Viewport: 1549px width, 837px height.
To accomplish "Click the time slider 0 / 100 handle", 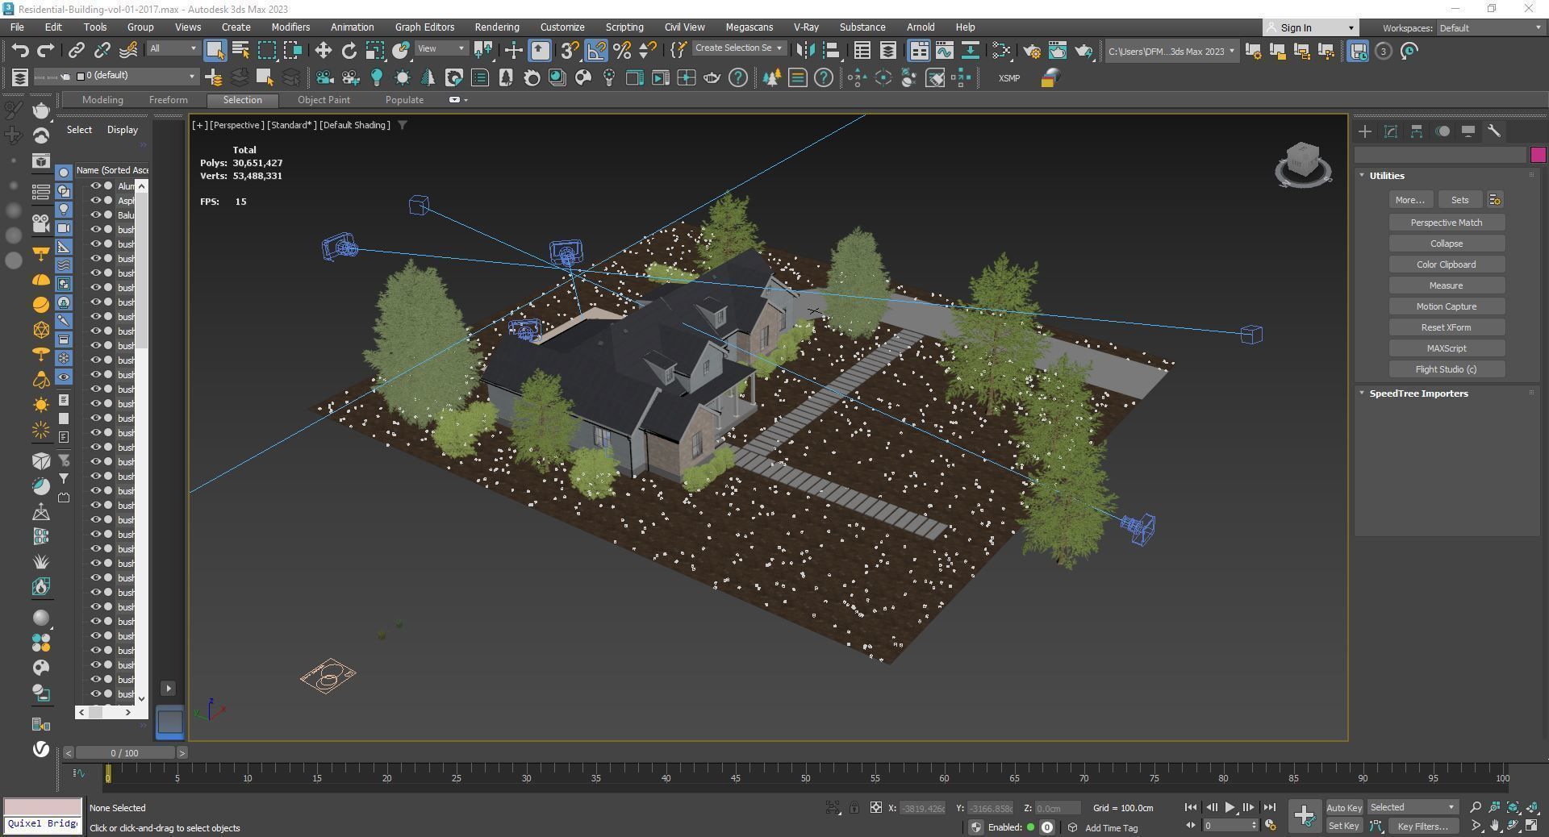I will [x=124, y=752].
